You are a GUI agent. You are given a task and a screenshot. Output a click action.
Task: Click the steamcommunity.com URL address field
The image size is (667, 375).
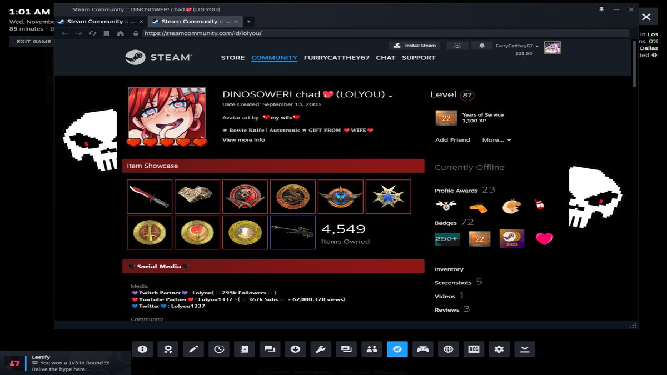coord(385,33)
